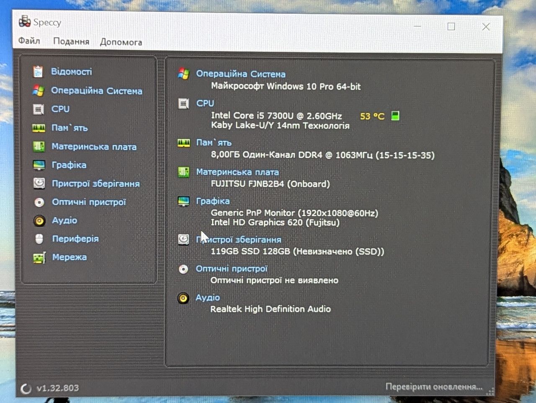Image resolution: width=536 pixels, height=403 pixels.
Task: Click the mouse Периферія icon in sidebar
Action: [x=39, y=239]
